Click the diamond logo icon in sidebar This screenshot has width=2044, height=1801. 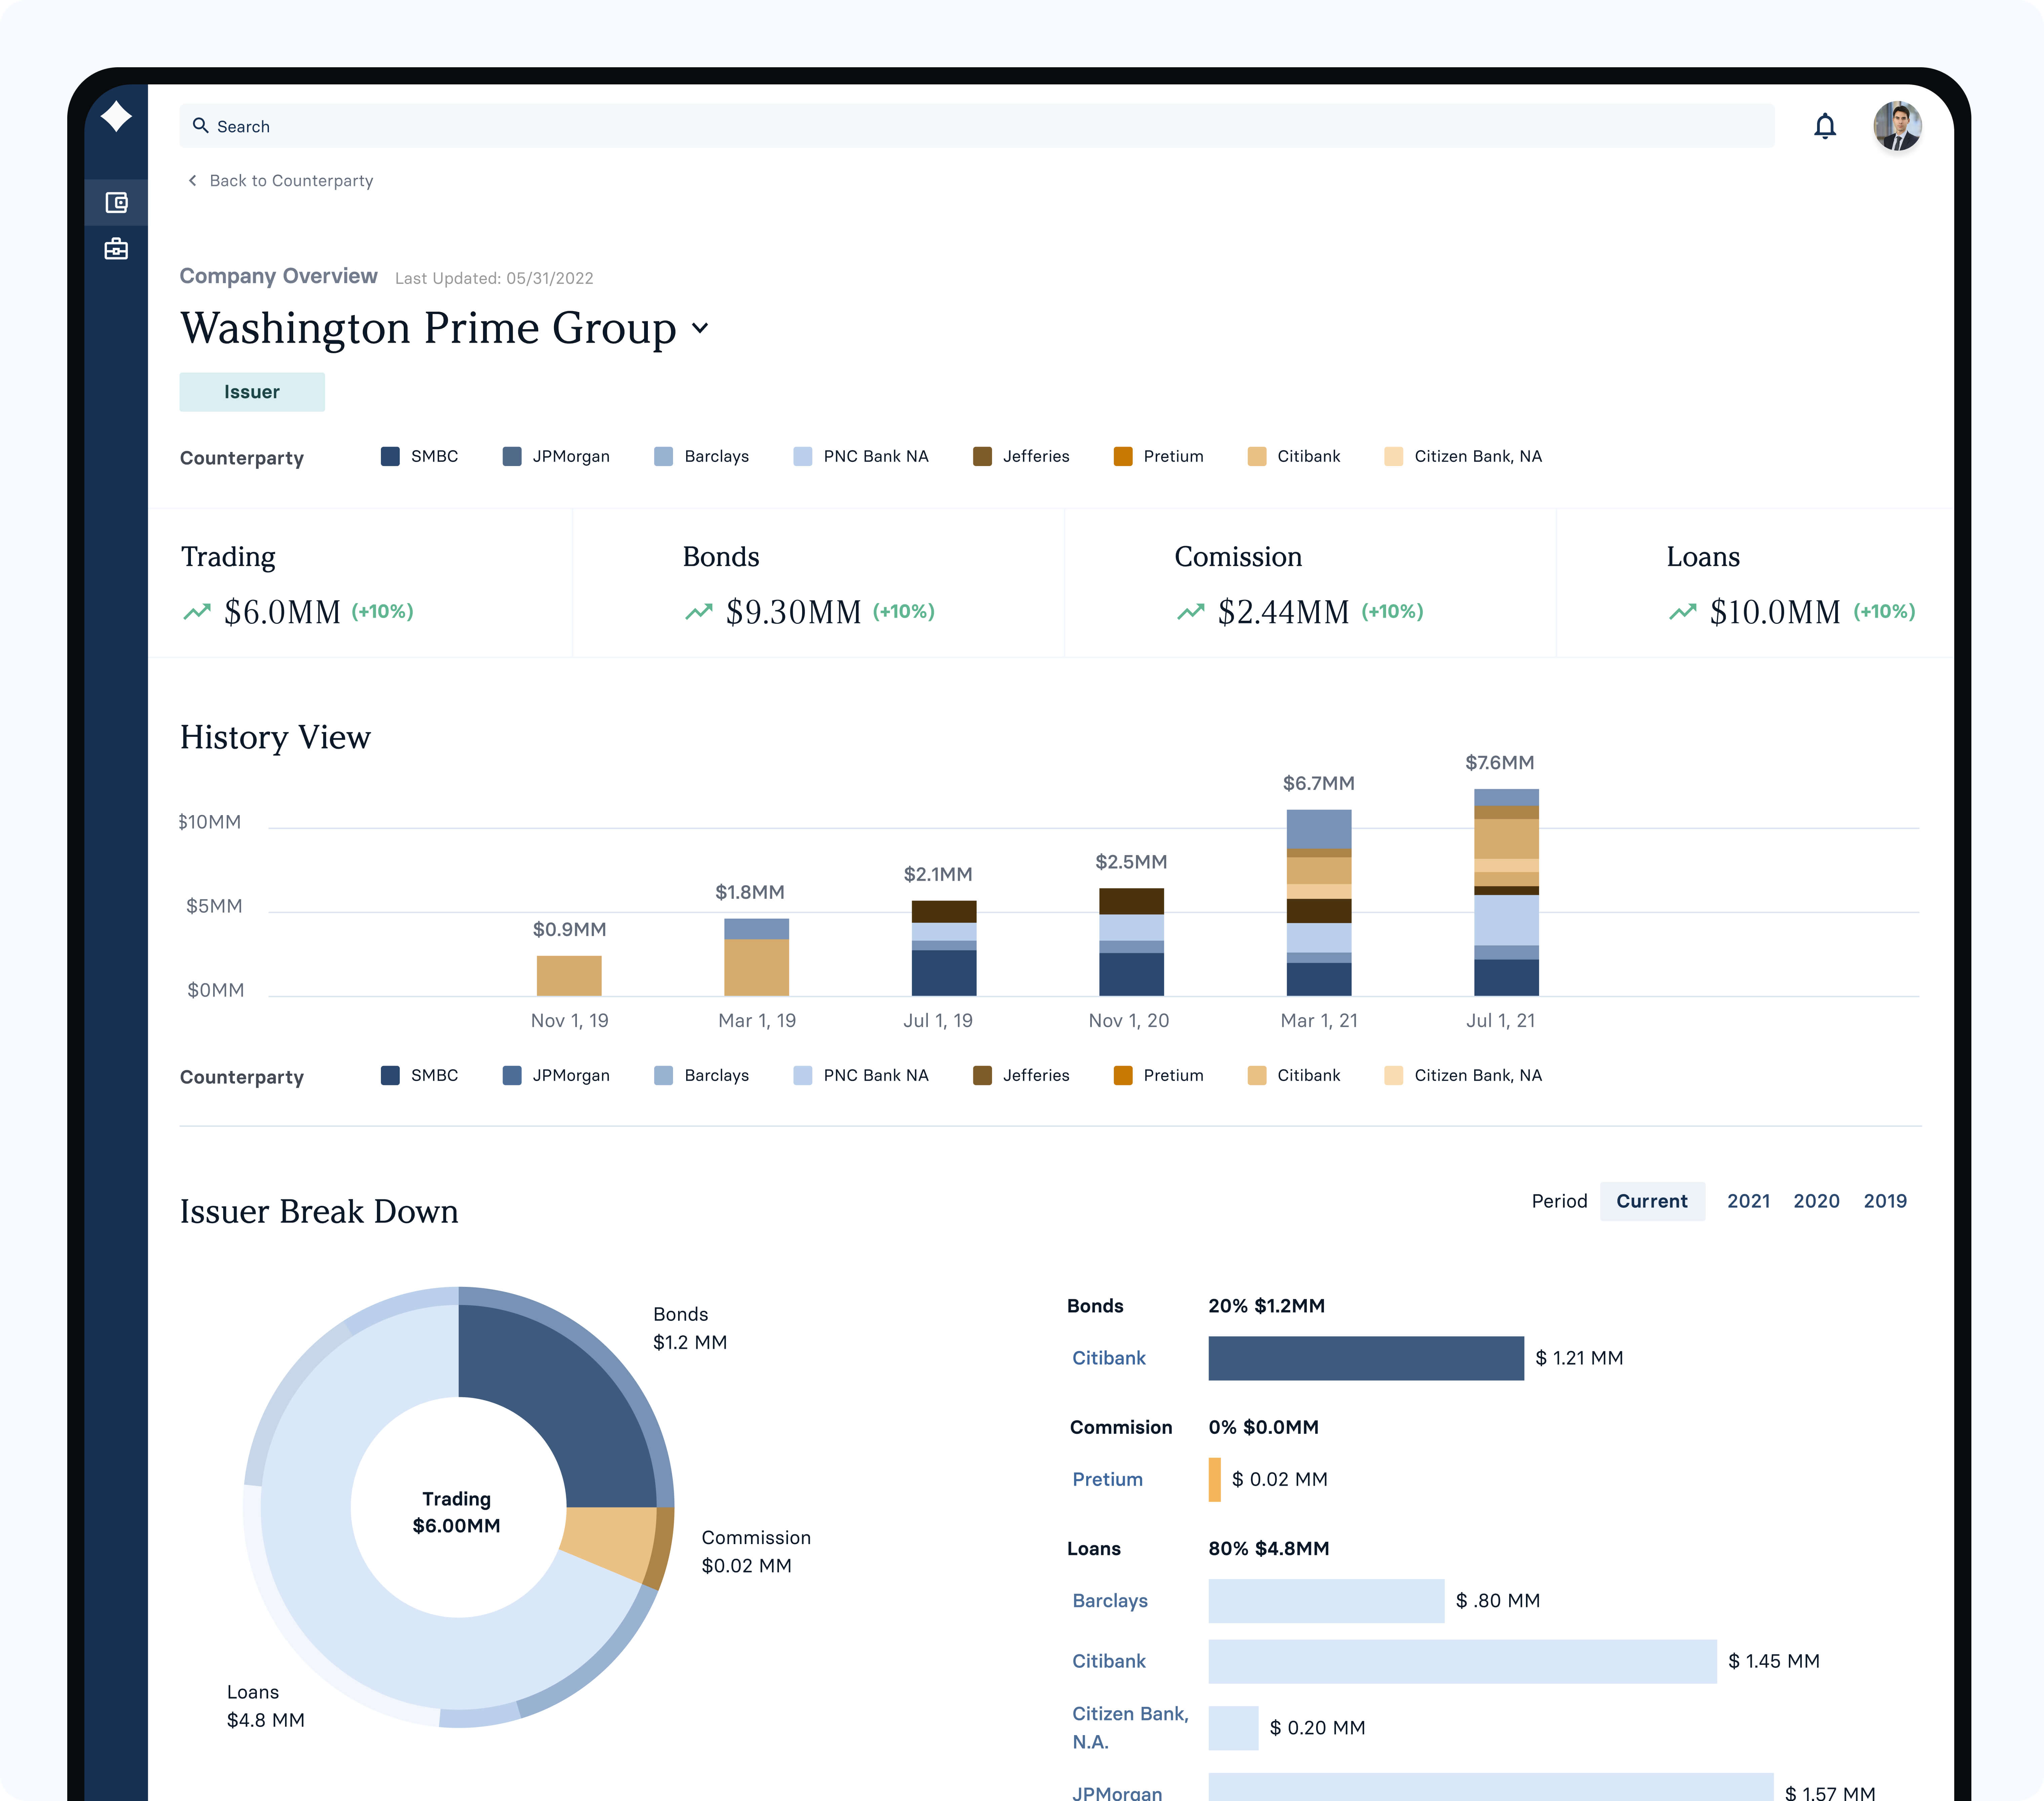click(x=116, y=116)
